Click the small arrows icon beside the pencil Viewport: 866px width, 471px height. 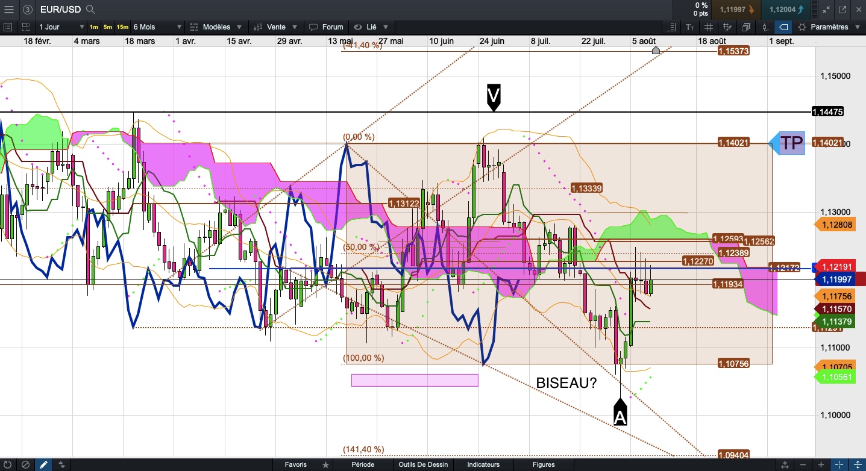[x=61, y=464]
